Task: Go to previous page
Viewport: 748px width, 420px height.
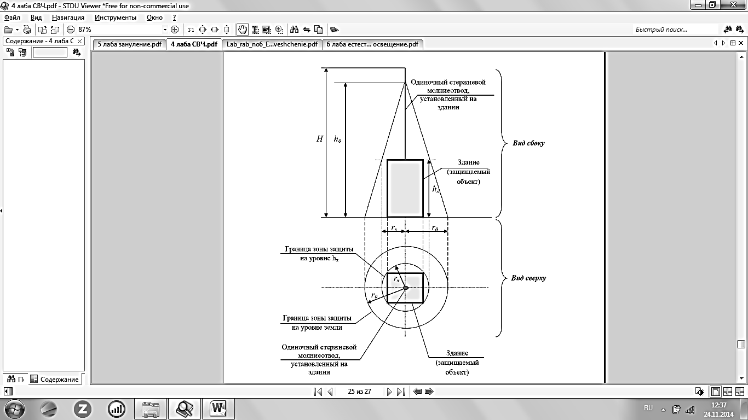Action: (x=330, y=392)
